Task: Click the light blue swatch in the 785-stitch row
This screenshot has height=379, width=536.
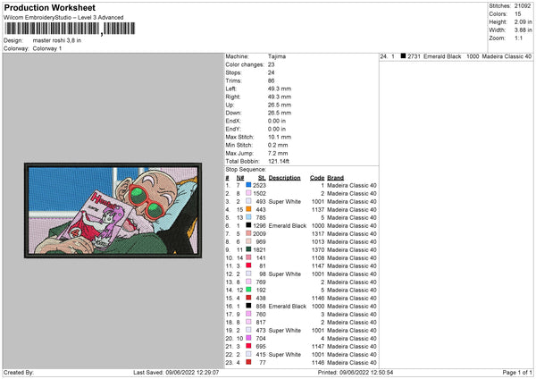Action: click(248, 217)
